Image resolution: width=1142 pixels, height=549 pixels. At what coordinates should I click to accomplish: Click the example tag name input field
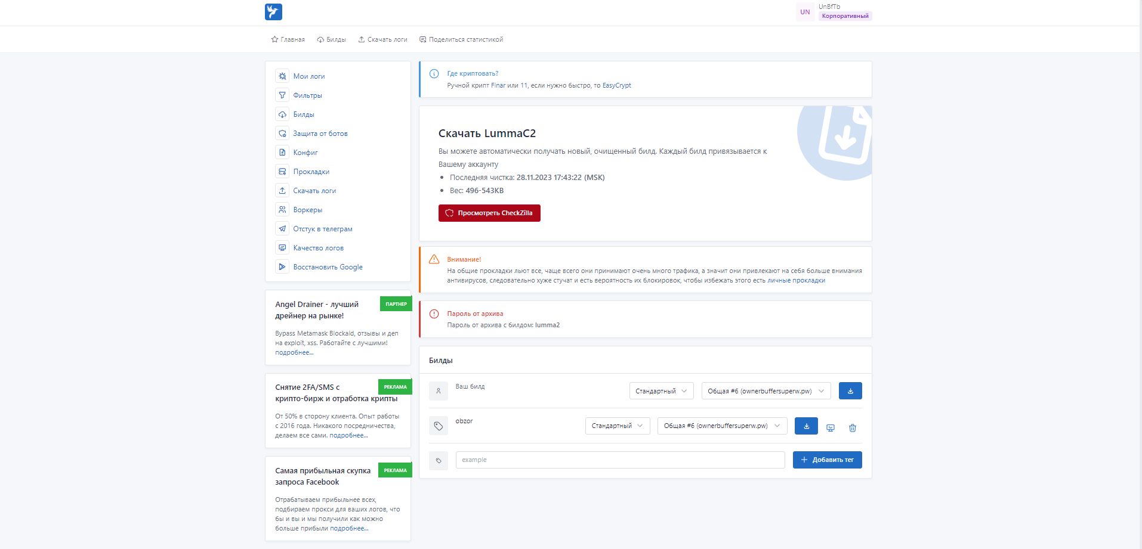pos(620,460)
